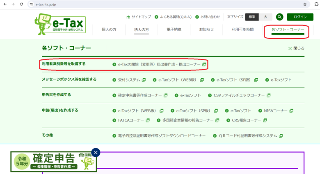
Task: Set text size to 標準
Action: click(x=252, y=17)
